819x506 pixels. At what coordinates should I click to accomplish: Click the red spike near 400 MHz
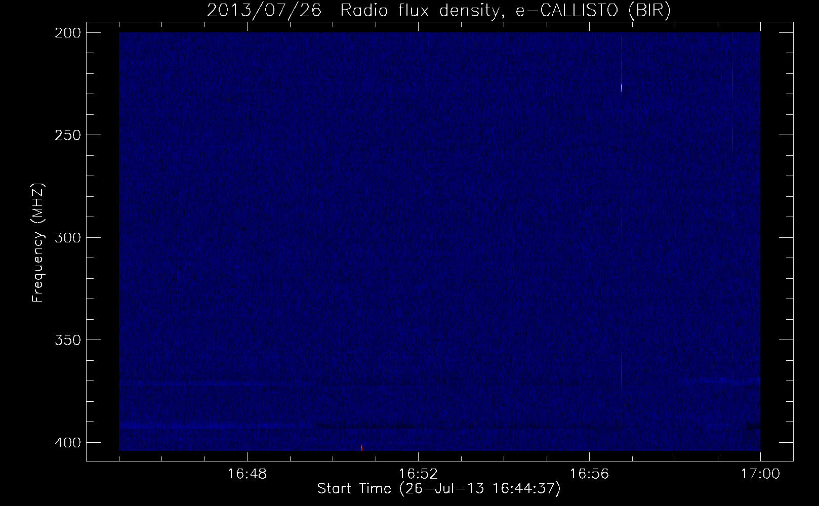point(361,448)
